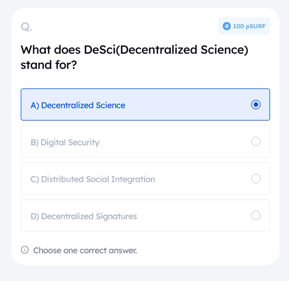Click the 100 pSURF text label
Image resolution: width=289 pixels, height=281 pixels.
click(249, 26)
